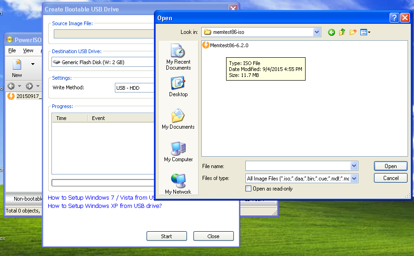Expand the File name dropdown arrow
The image size is (414, 256).
[354, 166]
